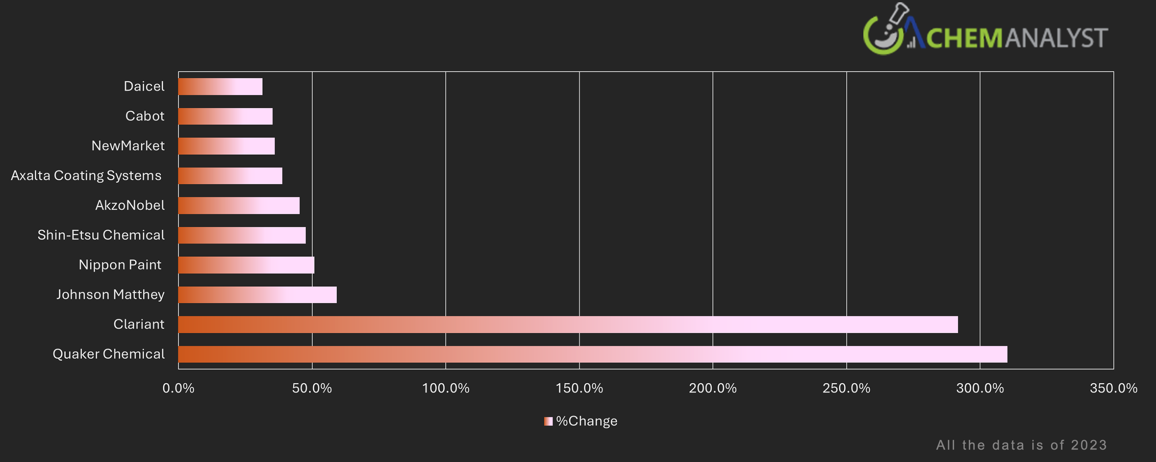Select the Clariant bar

(568, 324)
